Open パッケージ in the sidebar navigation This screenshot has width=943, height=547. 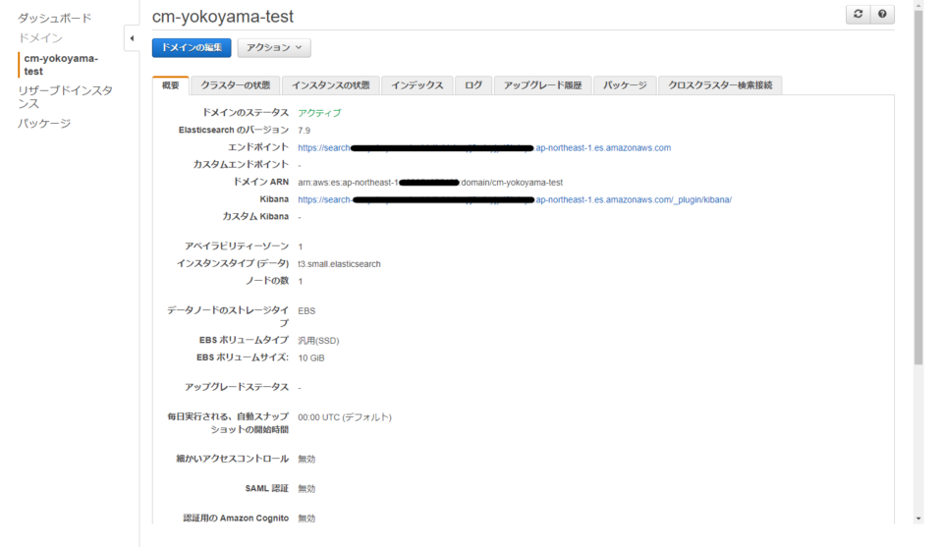click(44, 123)
